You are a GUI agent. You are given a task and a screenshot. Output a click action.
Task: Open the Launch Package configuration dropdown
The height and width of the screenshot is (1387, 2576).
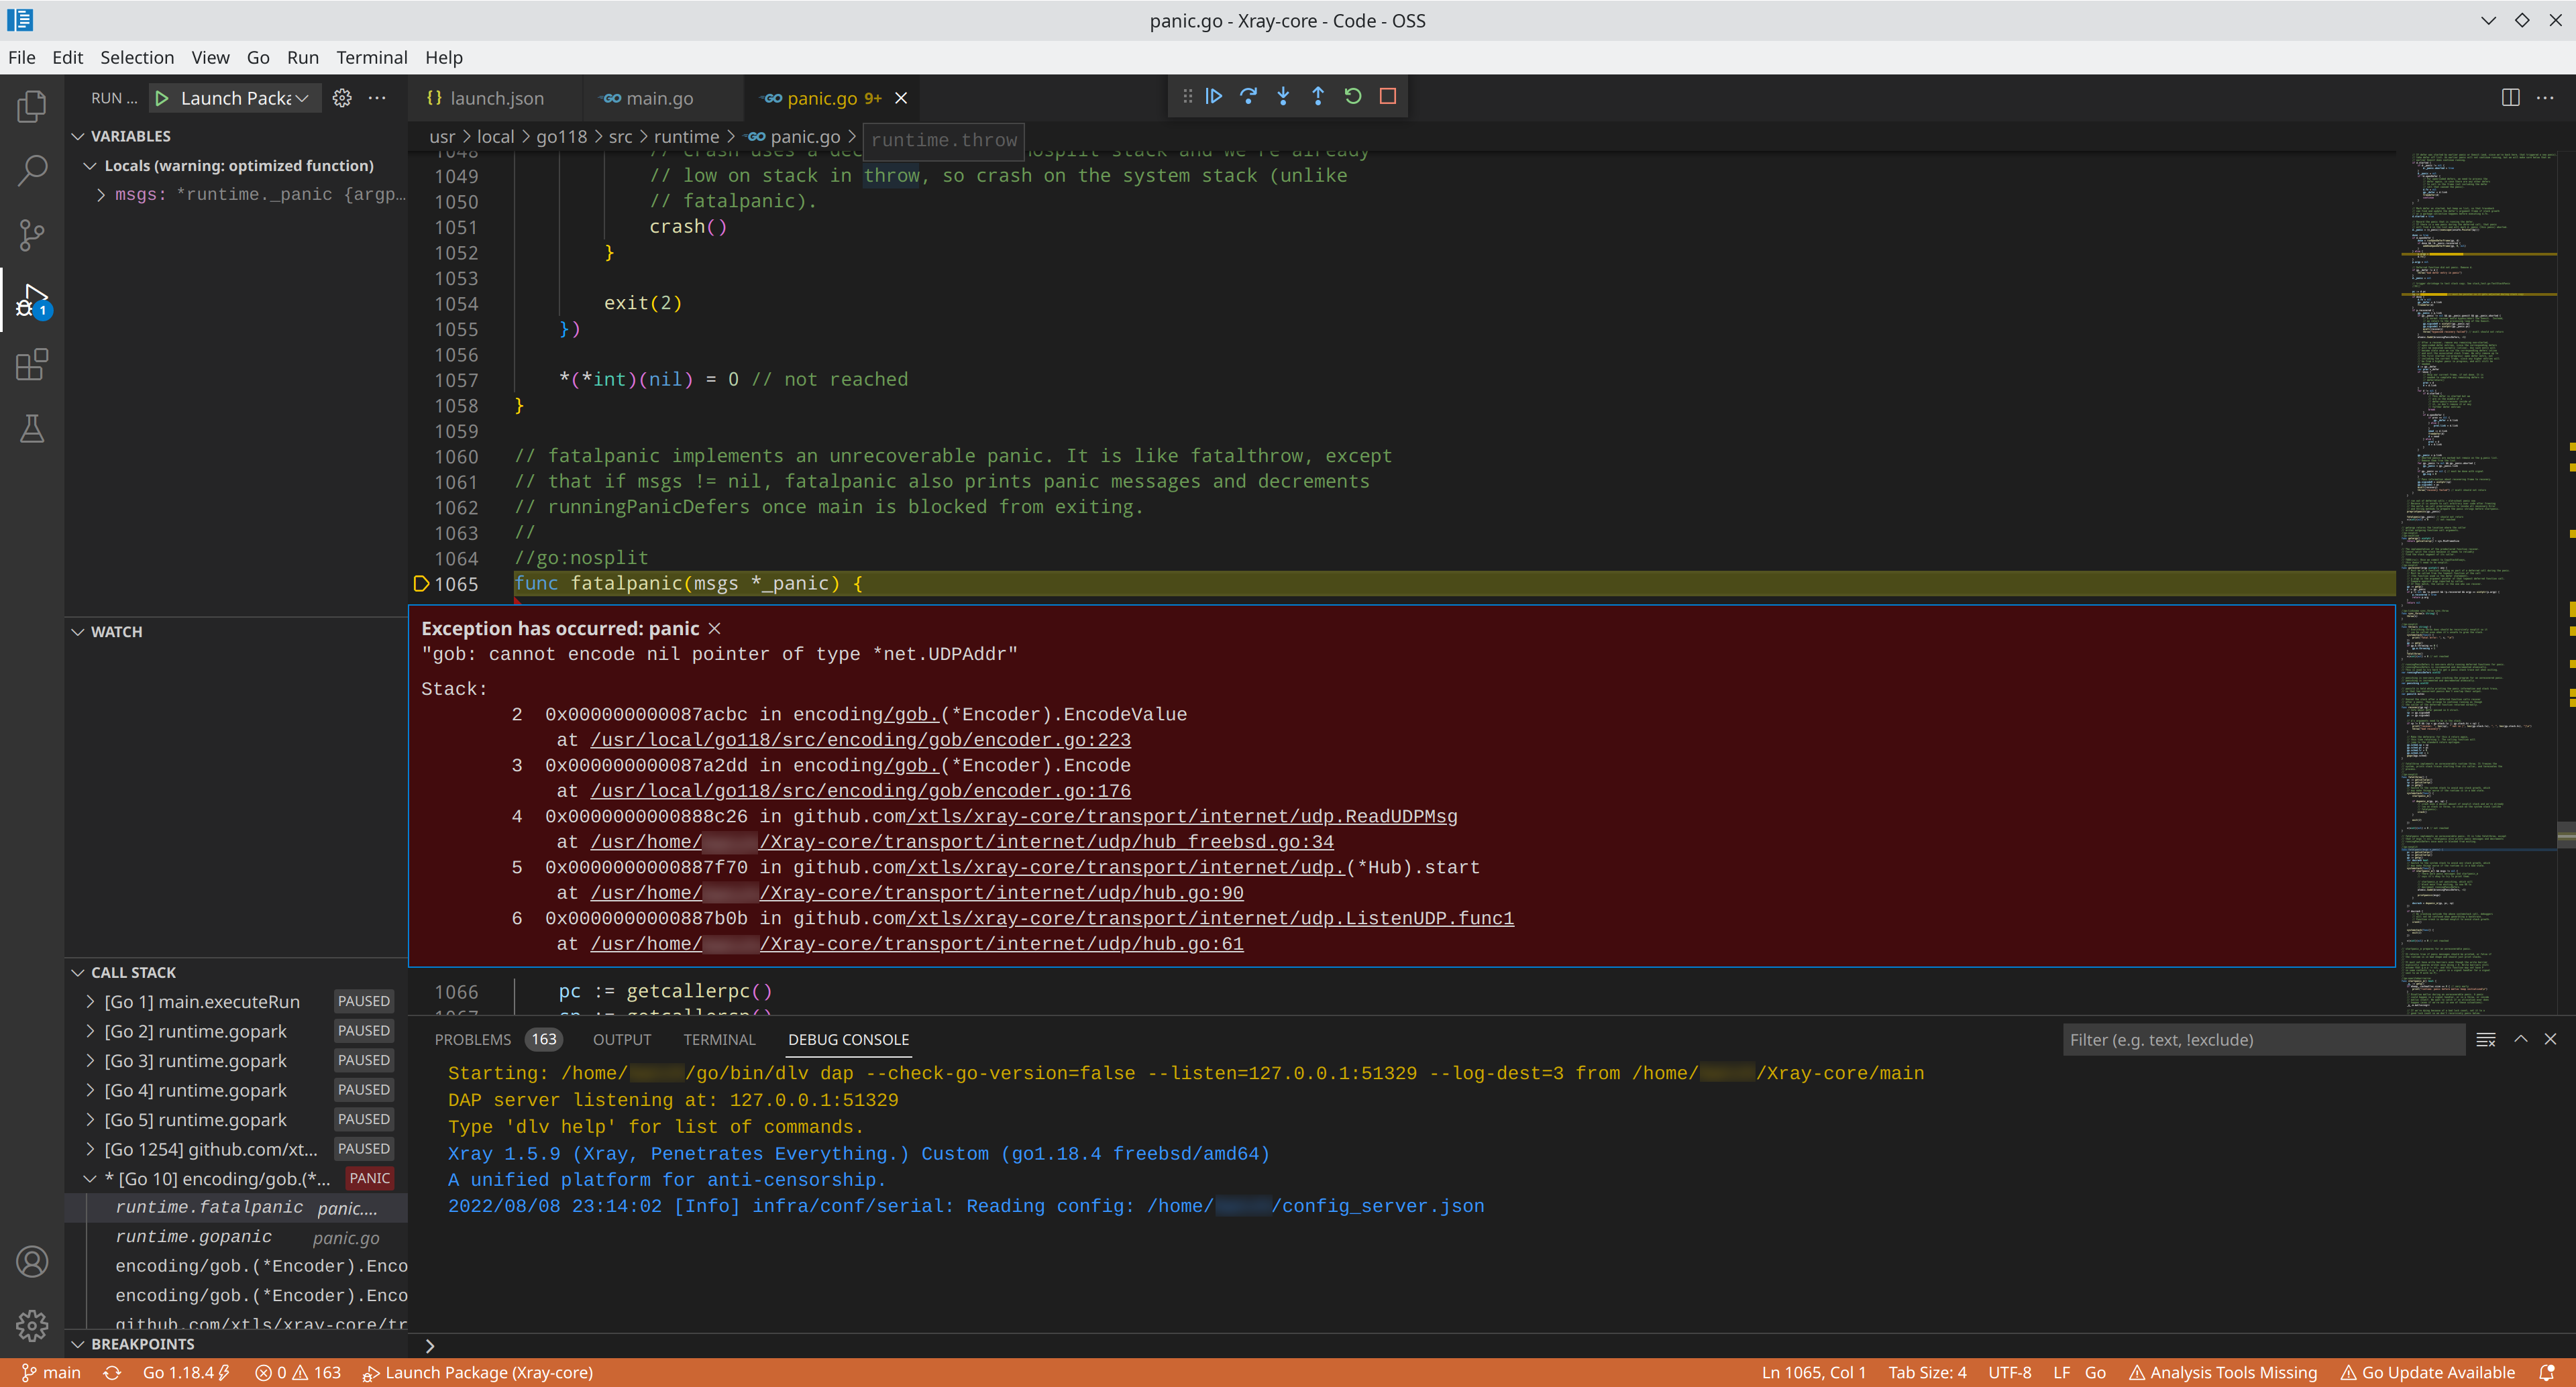click(x=302, y=97)
